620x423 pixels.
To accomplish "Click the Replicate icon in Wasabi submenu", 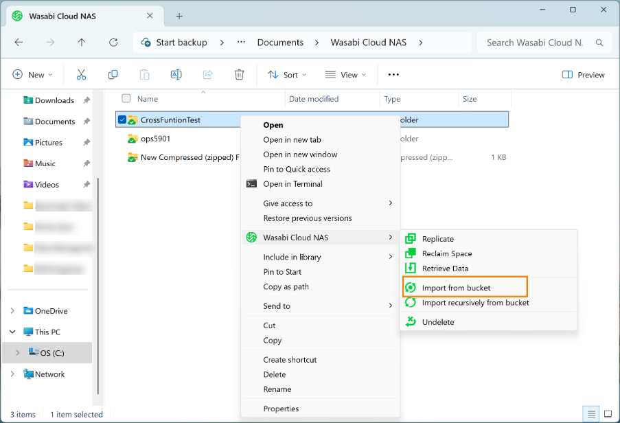I will (411, 239).
